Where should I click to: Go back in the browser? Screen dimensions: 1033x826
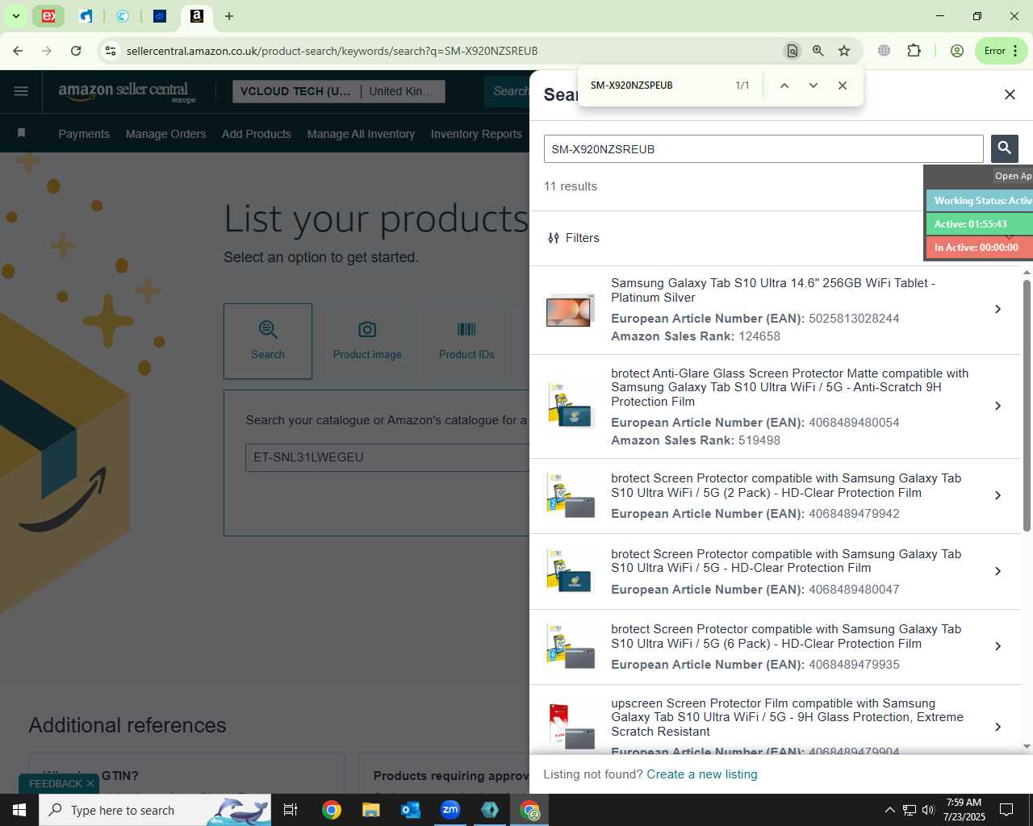[x=18, y=51]
